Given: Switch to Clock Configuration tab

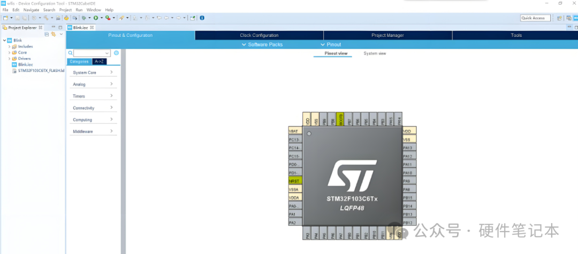Looking at the screenshot, I should point(259,35).
